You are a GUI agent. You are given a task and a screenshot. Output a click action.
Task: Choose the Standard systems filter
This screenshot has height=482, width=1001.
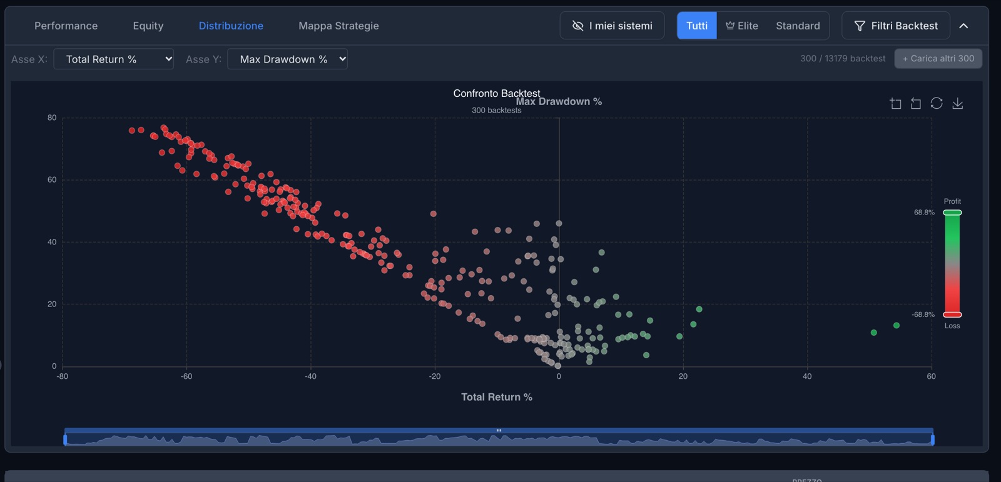pos(798,26)
